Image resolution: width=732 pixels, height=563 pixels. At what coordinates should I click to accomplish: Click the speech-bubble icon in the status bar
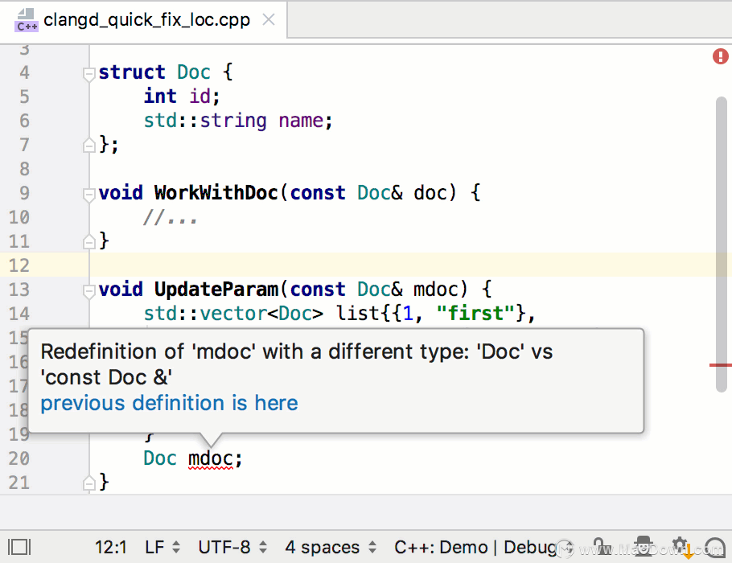point(715,547)
